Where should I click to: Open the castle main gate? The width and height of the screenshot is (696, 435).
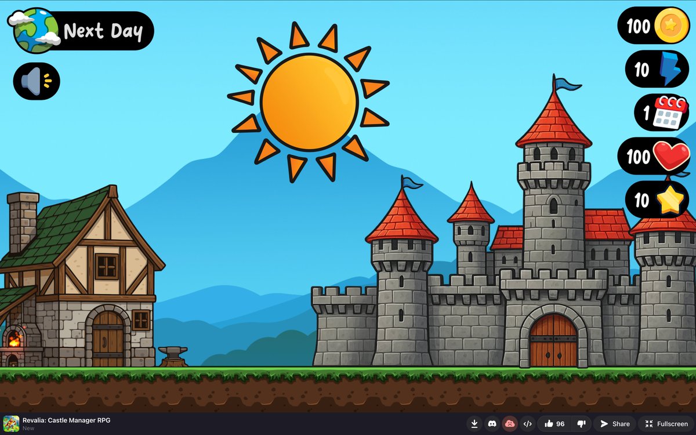coord(553,340)
